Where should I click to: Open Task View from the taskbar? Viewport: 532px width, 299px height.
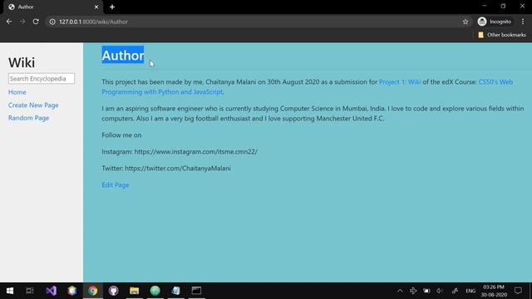[x=30, y=291]
